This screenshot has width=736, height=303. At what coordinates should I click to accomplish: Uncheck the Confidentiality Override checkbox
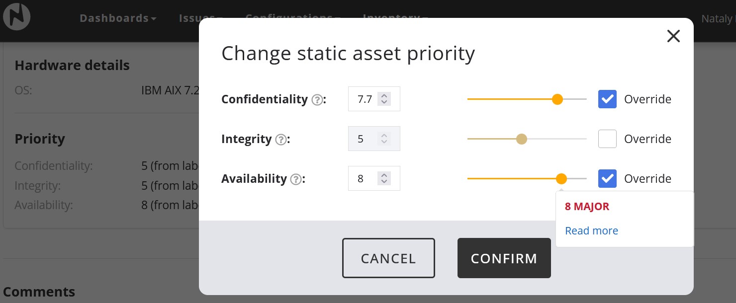(x=607, y=99)
